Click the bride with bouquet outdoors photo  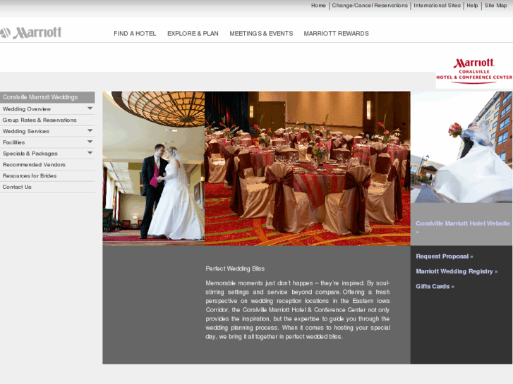461,147
